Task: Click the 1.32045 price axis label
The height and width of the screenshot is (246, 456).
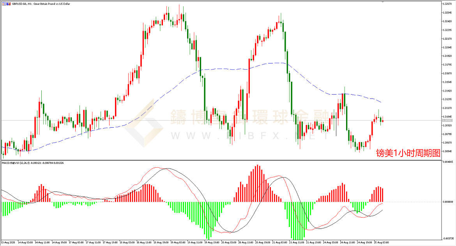Action: click(x=447, y=47)
